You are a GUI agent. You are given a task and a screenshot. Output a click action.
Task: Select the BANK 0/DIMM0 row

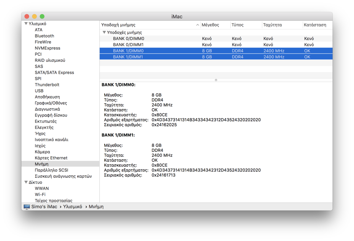tap(216, 39)
